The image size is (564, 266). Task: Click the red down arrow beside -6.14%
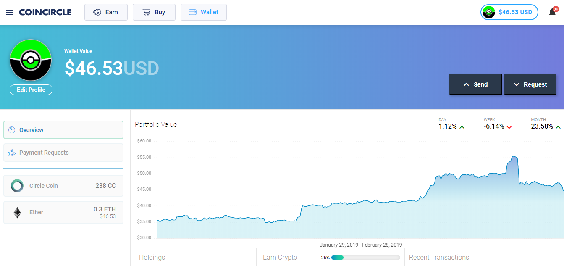point(509,127)
